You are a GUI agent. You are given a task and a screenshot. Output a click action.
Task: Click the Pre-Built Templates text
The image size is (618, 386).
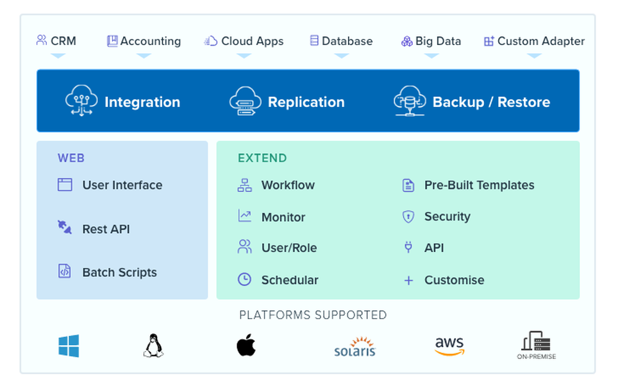(x=480, y=185)
